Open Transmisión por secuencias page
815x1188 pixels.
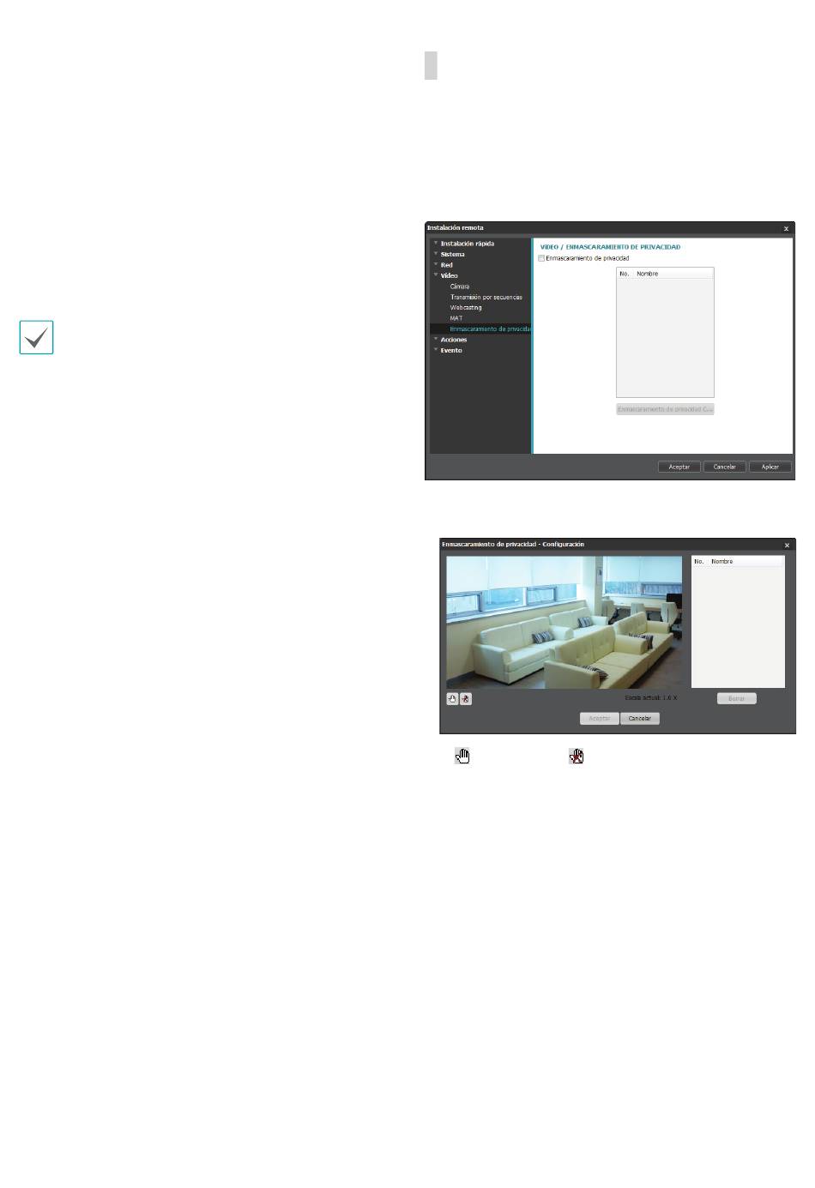pyautogui.click(x=486, y=297)
